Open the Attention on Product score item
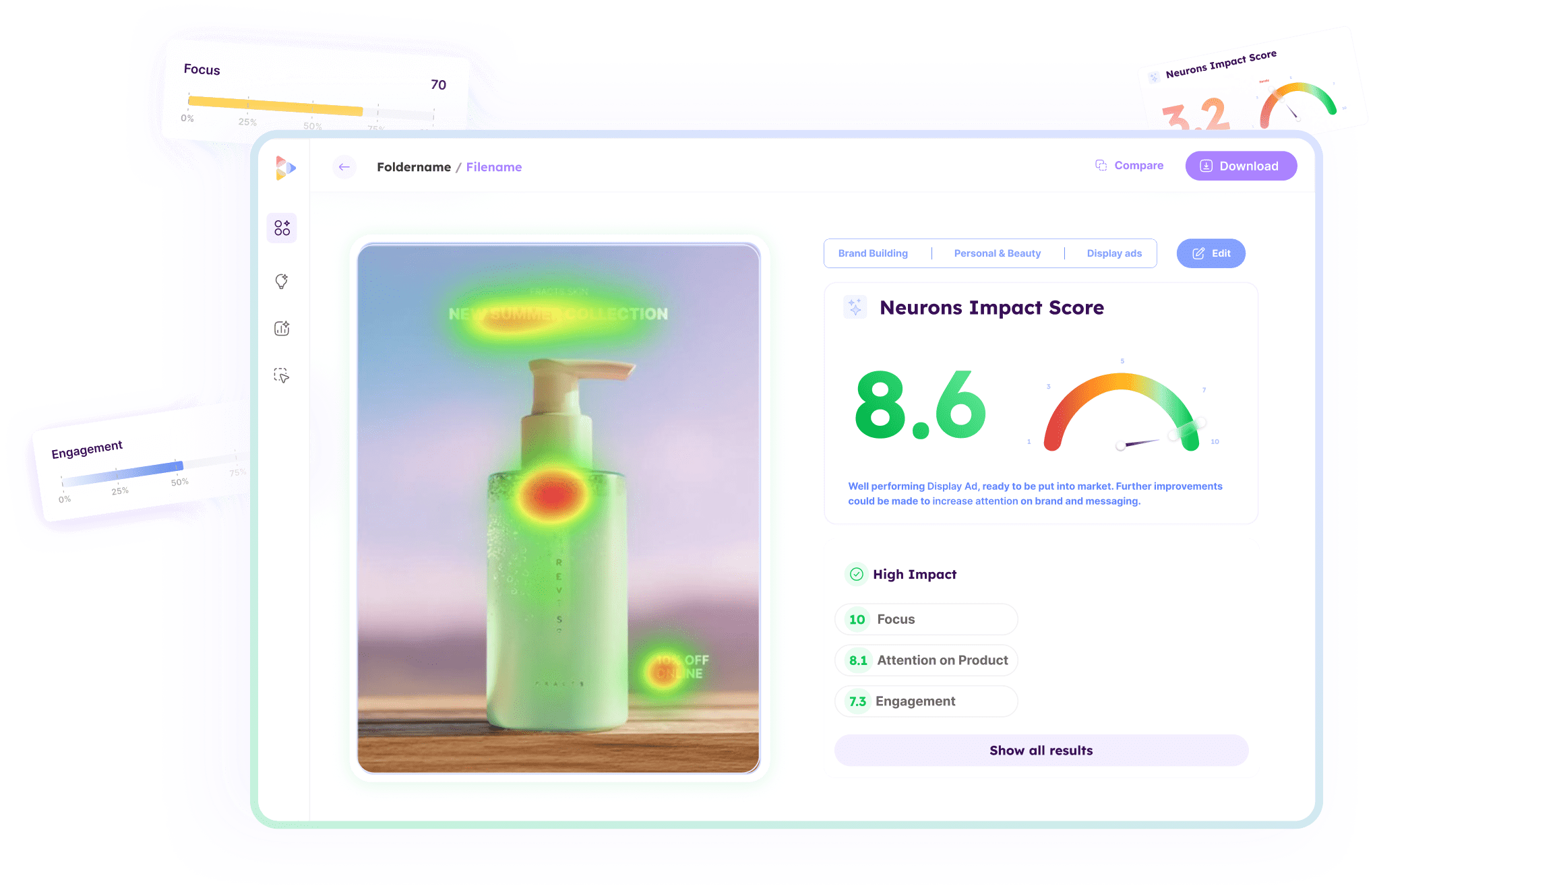Image resolution: width=1559 pixels, height=888 pixels. (x=925, y=660)
